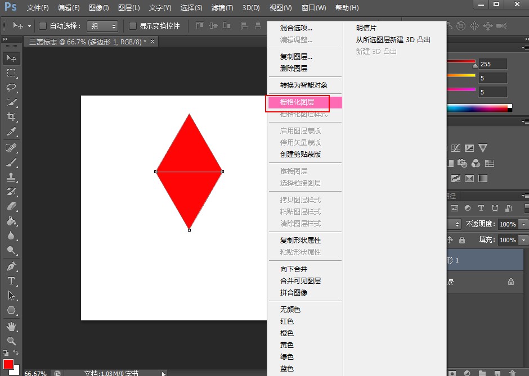Choose 栅格化图层 from context menu
Image resolution: width=529 pixels, height=376 pixels.
297,102
